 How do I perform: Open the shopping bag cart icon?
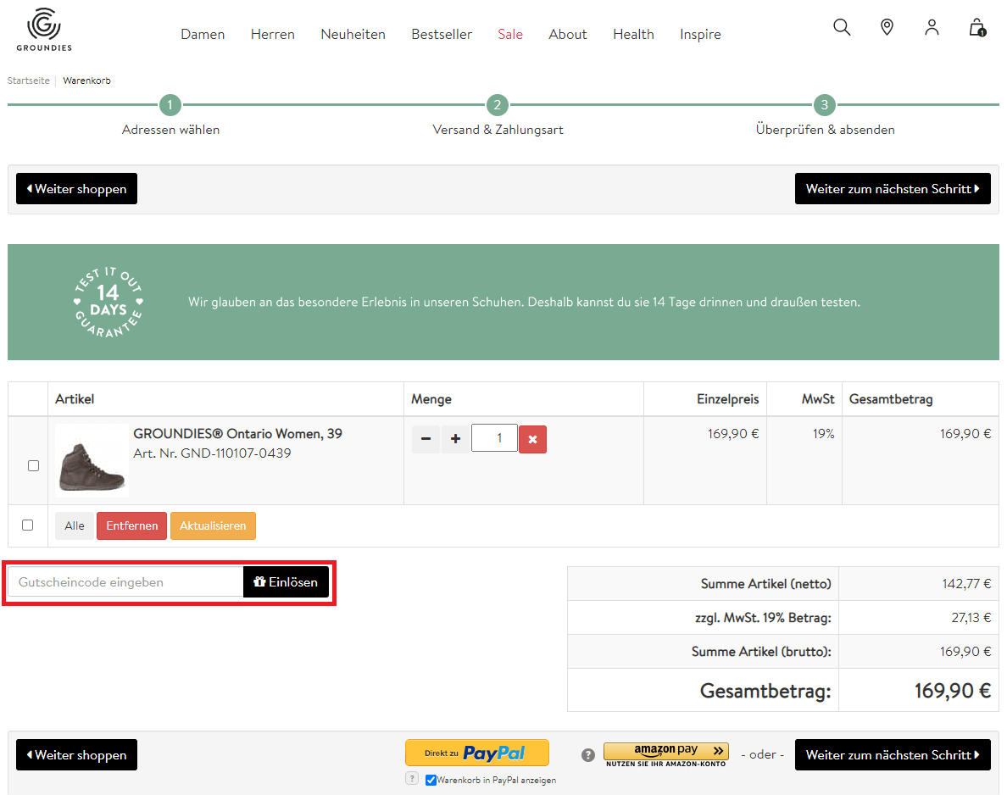coord(977,28)
